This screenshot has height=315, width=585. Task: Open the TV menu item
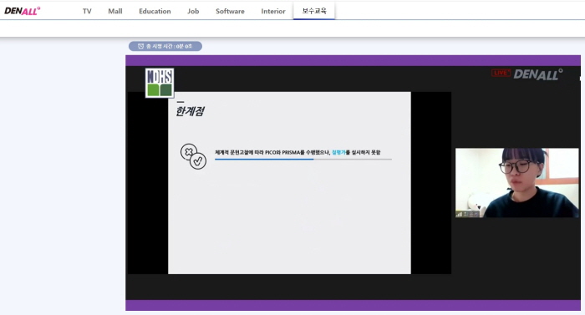[87, 11]
